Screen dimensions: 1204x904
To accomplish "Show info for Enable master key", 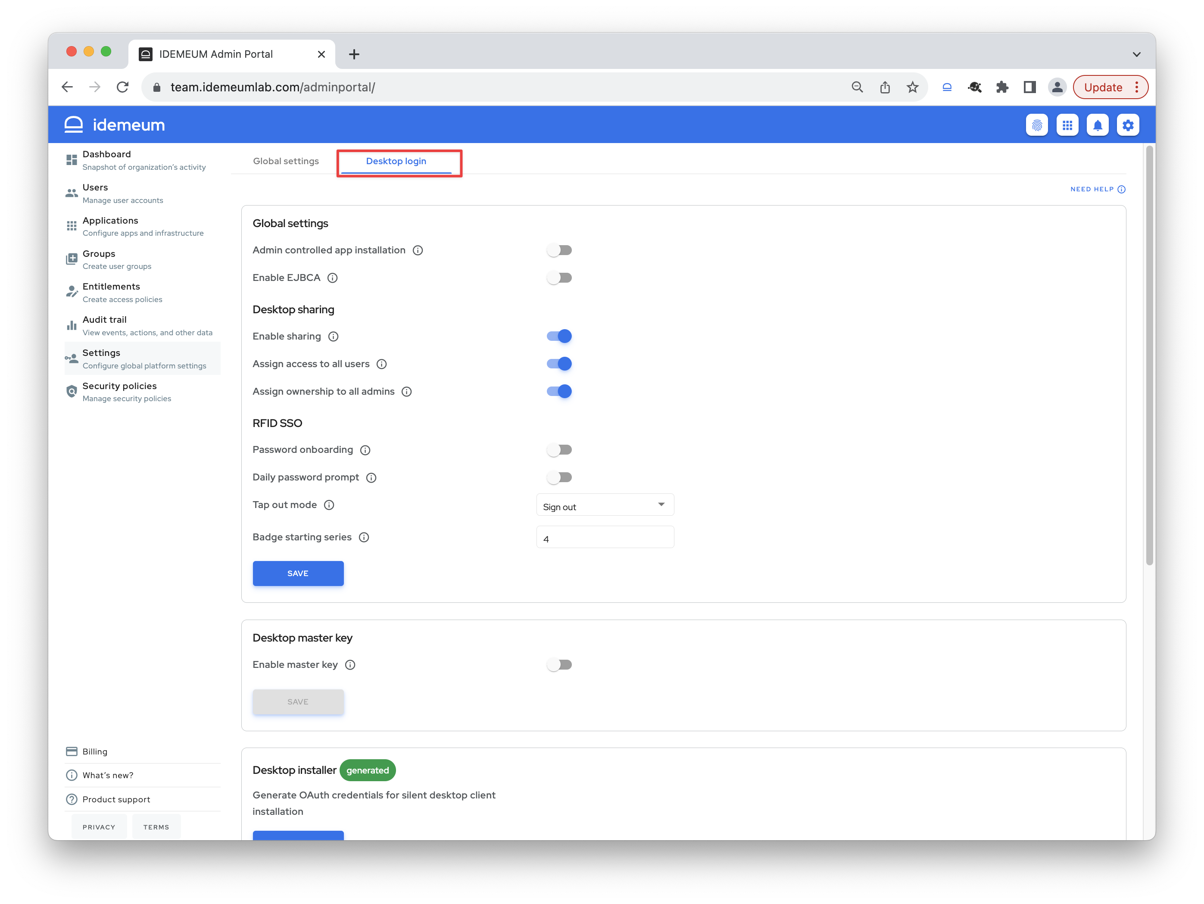I will [350, 664].
